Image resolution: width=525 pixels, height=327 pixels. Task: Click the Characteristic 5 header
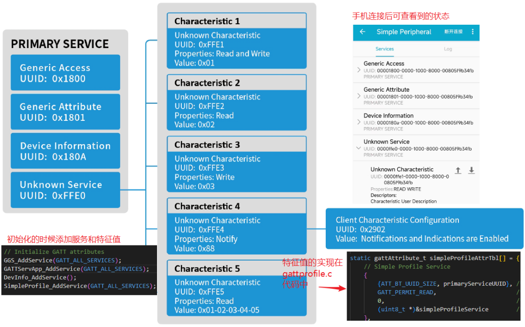(x=236, y=269)
